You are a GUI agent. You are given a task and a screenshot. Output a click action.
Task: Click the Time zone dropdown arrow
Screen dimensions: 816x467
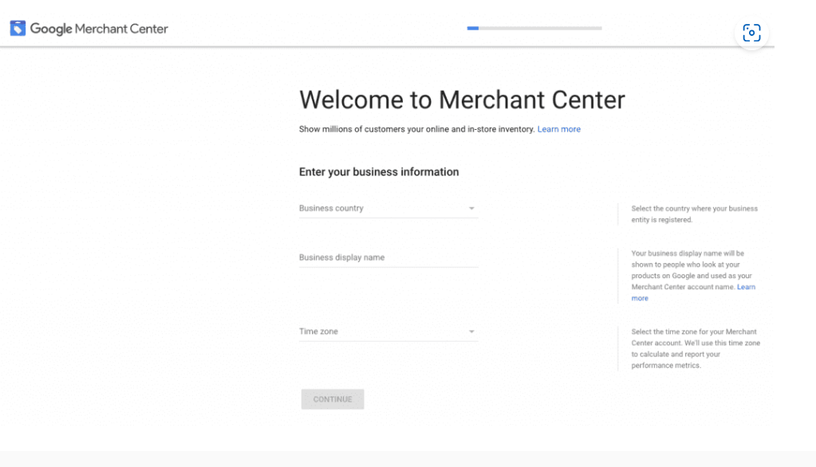[x=472, y=331]
